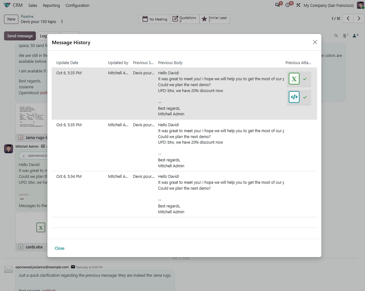Image resolution: width=365 pixels, height=291 pixels.
Task: Expand the message ellipsis under Mitchell Admin's message
Action: click(22, 199)
